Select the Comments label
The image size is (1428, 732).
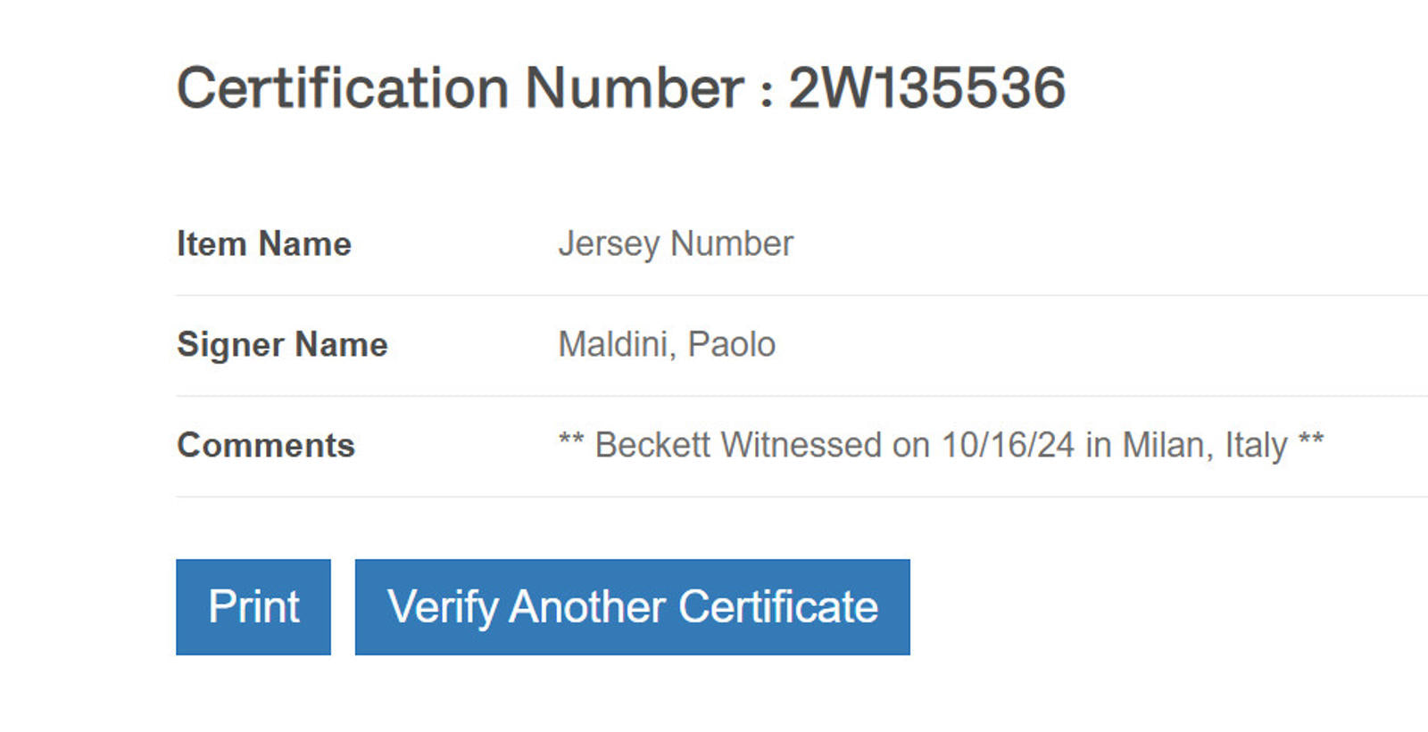(x=266, y=446)
